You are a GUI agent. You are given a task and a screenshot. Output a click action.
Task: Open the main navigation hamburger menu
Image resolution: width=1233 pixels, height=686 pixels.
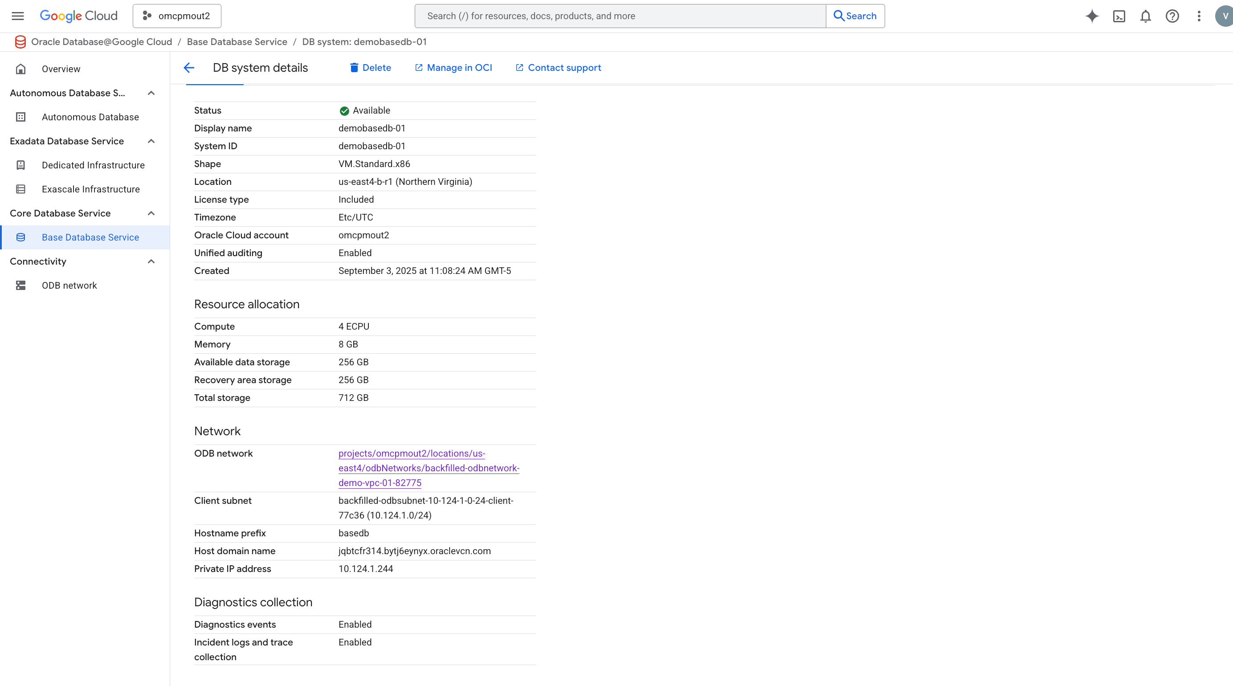[x=18, y=16]
